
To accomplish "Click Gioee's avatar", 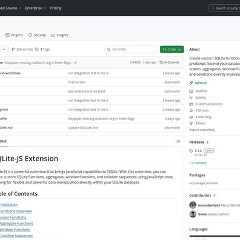I will click(193, 214).
